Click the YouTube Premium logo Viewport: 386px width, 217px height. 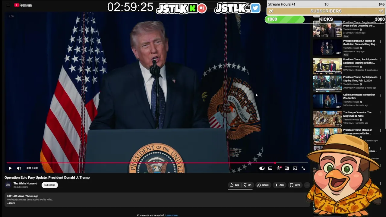coord(23,5)
